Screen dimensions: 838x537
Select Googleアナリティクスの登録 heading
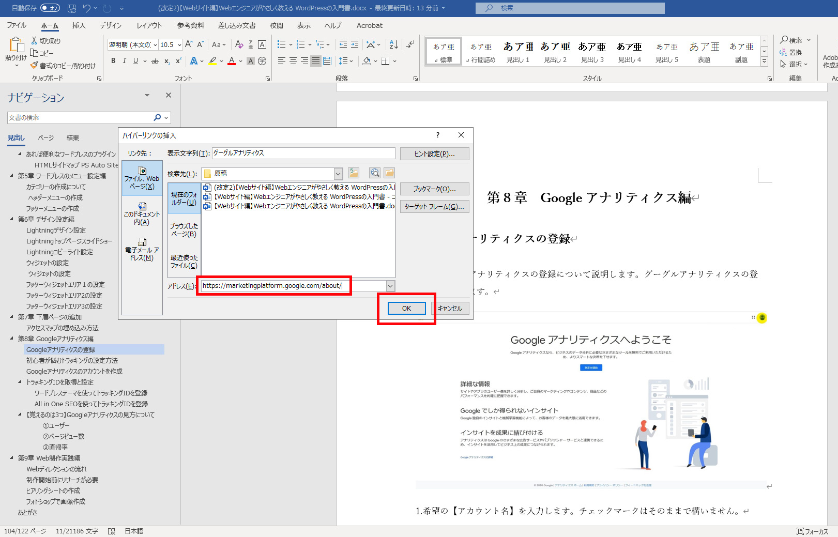pyautogui.click(x=60, y=350)
